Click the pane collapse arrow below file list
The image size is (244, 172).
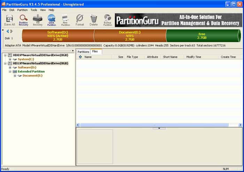(x=159, y=128)
